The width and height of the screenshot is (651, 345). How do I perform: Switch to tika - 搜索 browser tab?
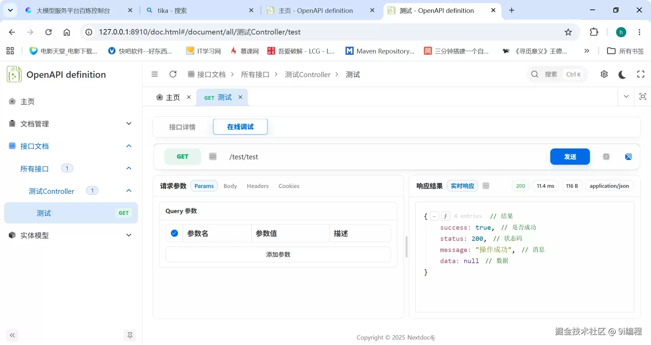click(200, 10)
